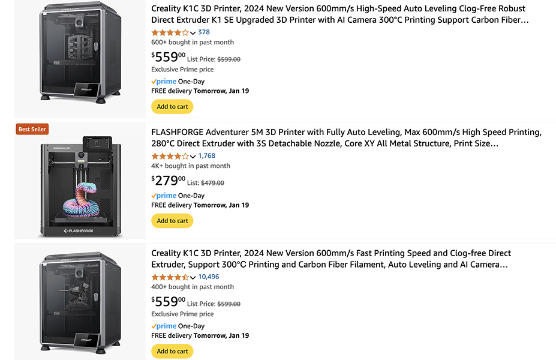Open the rating breakdown arrow on the FLASHFORGE listing

click(194, 155)
